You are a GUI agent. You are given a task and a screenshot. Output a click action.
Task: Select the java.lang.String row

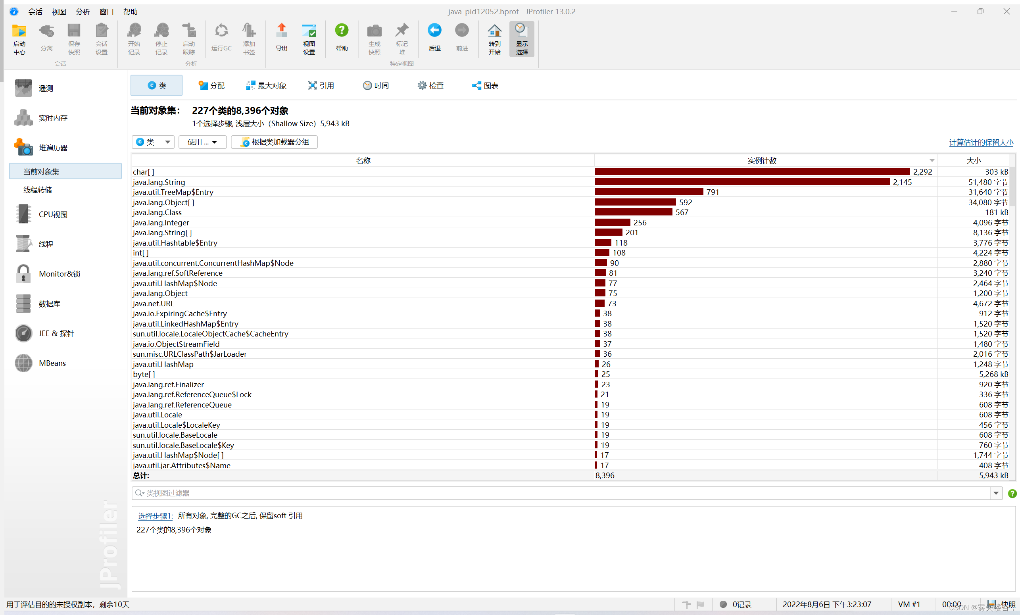click(571, 182)
